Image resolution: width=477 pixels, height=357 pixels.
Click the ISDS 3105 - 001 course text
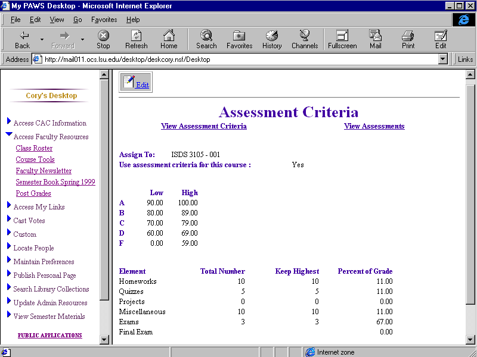(196, 155)
